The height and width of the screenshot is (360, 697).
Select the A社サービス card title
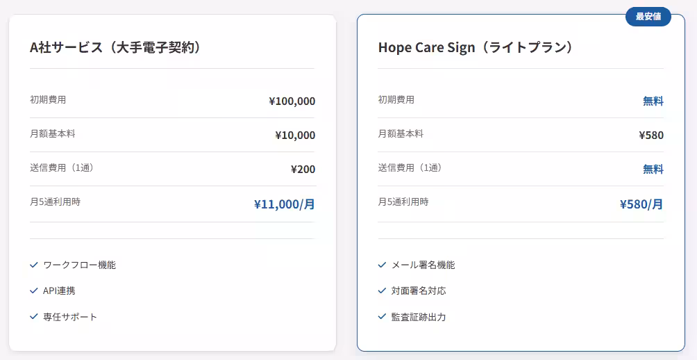pyautogui.click(x=115, y=47)
